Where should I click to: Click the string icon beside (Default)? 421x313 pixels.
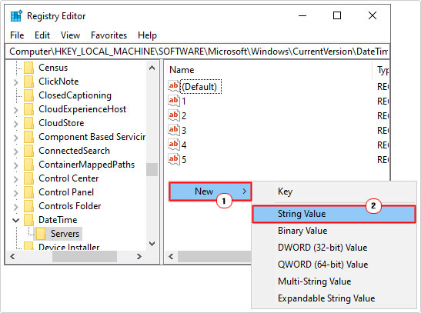coord(174,86)
